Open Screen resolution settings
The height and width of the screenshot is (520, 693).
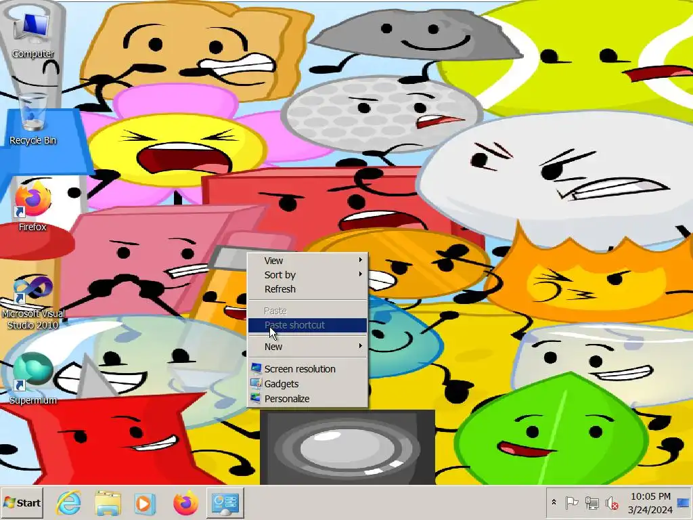(308, 369)
